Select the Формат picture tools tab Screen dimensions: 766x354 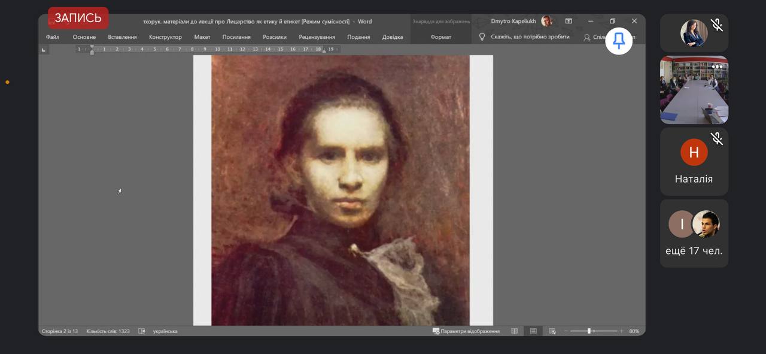pyautogui.click(x=441, y=37)
